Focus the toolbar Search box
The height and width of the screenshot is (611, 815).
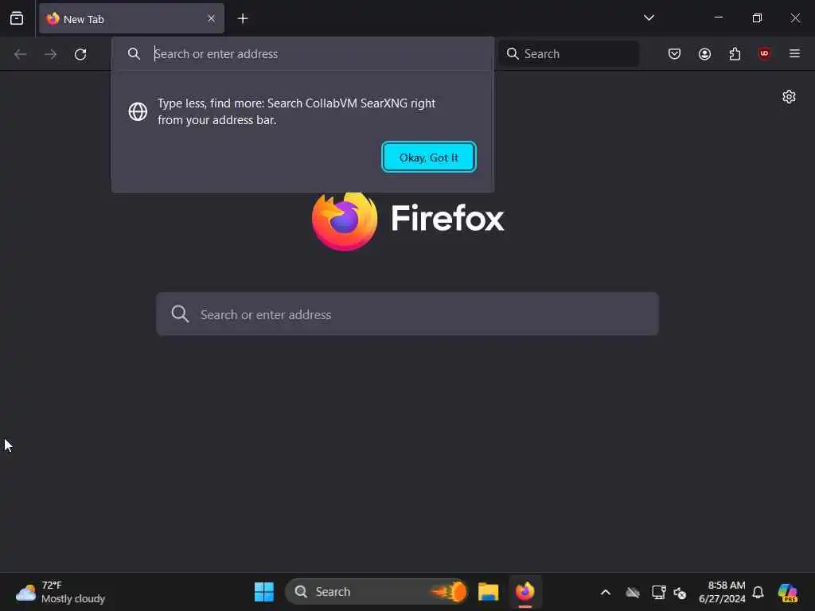[569, 54]
